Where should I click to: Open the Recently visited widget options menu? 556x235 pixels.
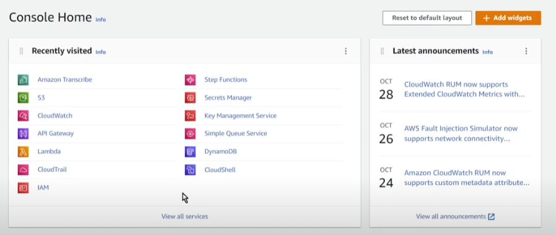tap(346, 51)
